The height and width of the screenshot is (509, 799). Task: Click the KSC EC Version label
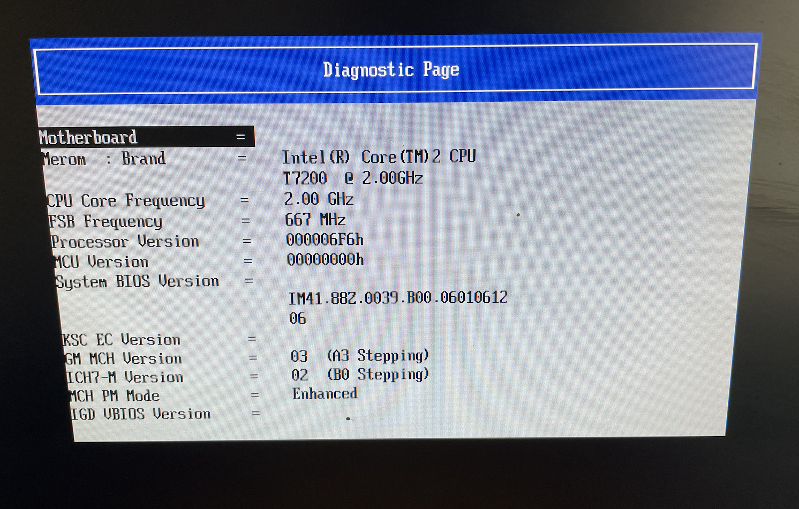(x=122, y=340)
